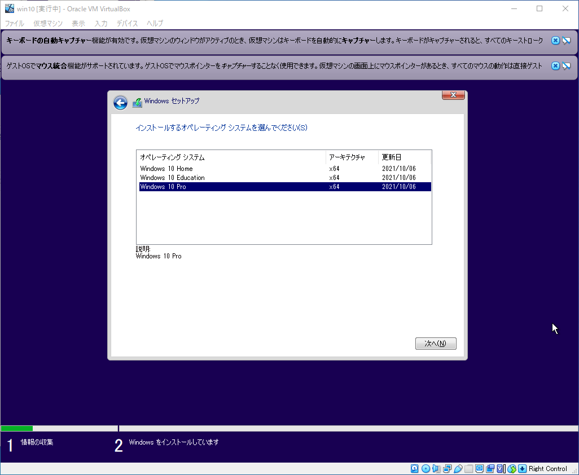This screenshot has width=579, height=475.
Task: Click x64 in the Windows 10 Education row
Action: 334,178
